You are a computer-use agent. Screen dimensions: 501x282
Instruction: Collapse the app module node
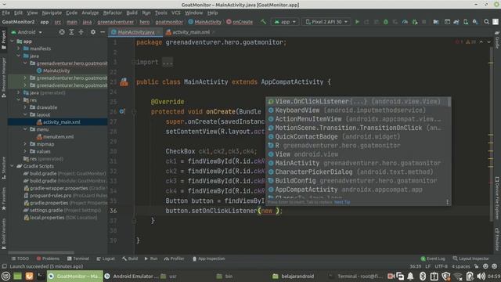click(x=13, y=42)
